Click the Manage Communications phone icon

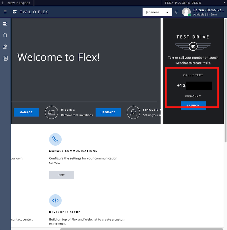pyautogui.click(x=55, y=139)
